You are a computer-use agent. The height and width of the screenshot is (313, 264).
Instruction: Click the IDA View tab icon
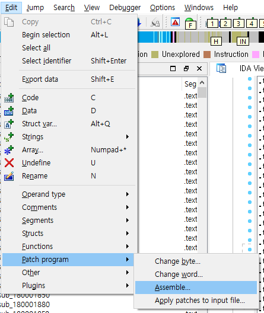tap(221, 68)
